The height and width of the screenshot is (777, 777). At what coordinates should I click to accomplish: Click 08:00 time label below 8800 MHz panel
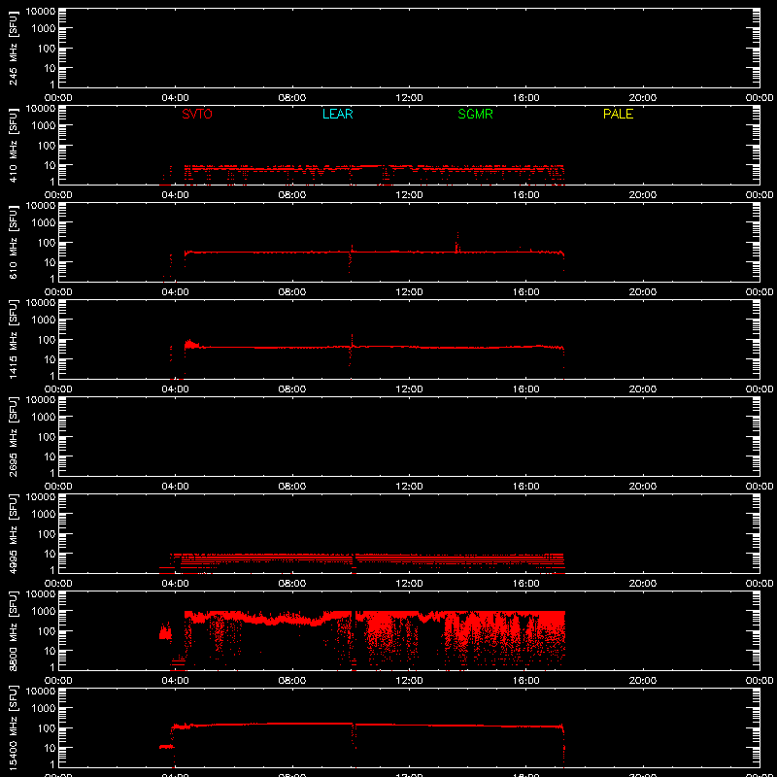tap(292, 681)
